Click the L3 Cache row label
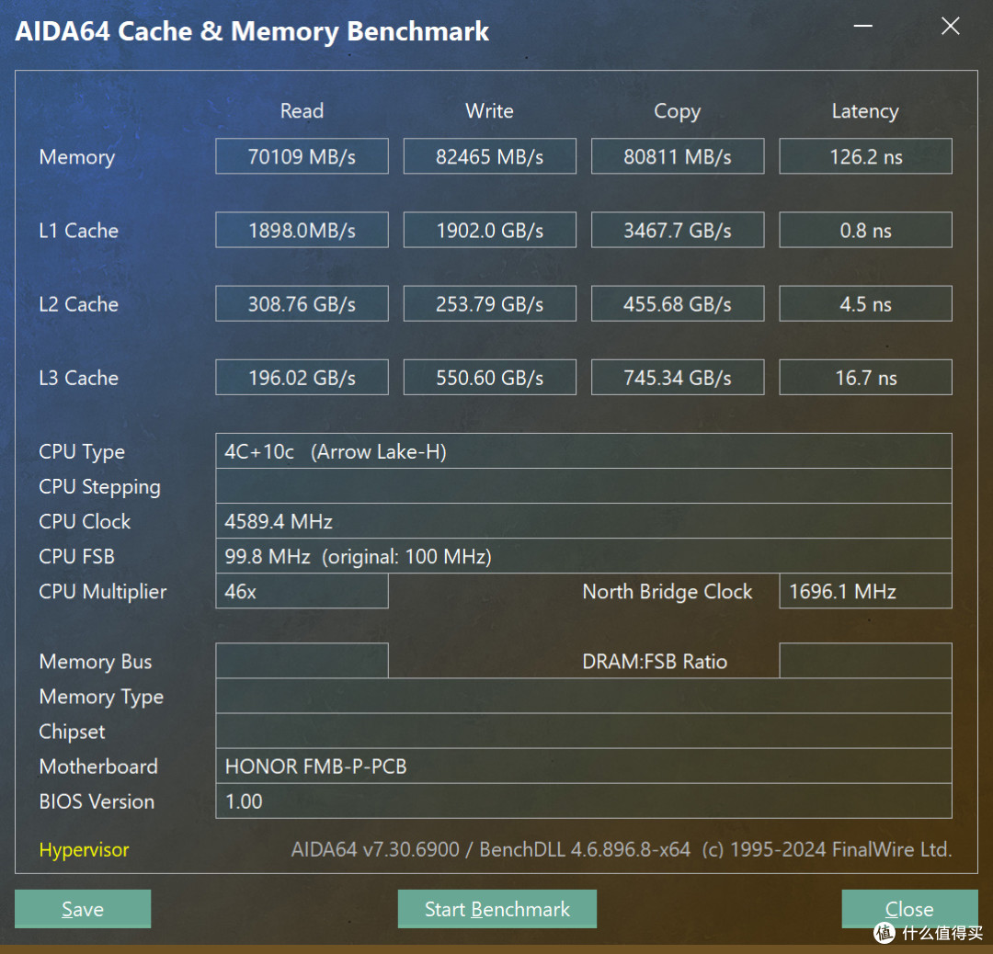993x954 pixels. (78, 378)
